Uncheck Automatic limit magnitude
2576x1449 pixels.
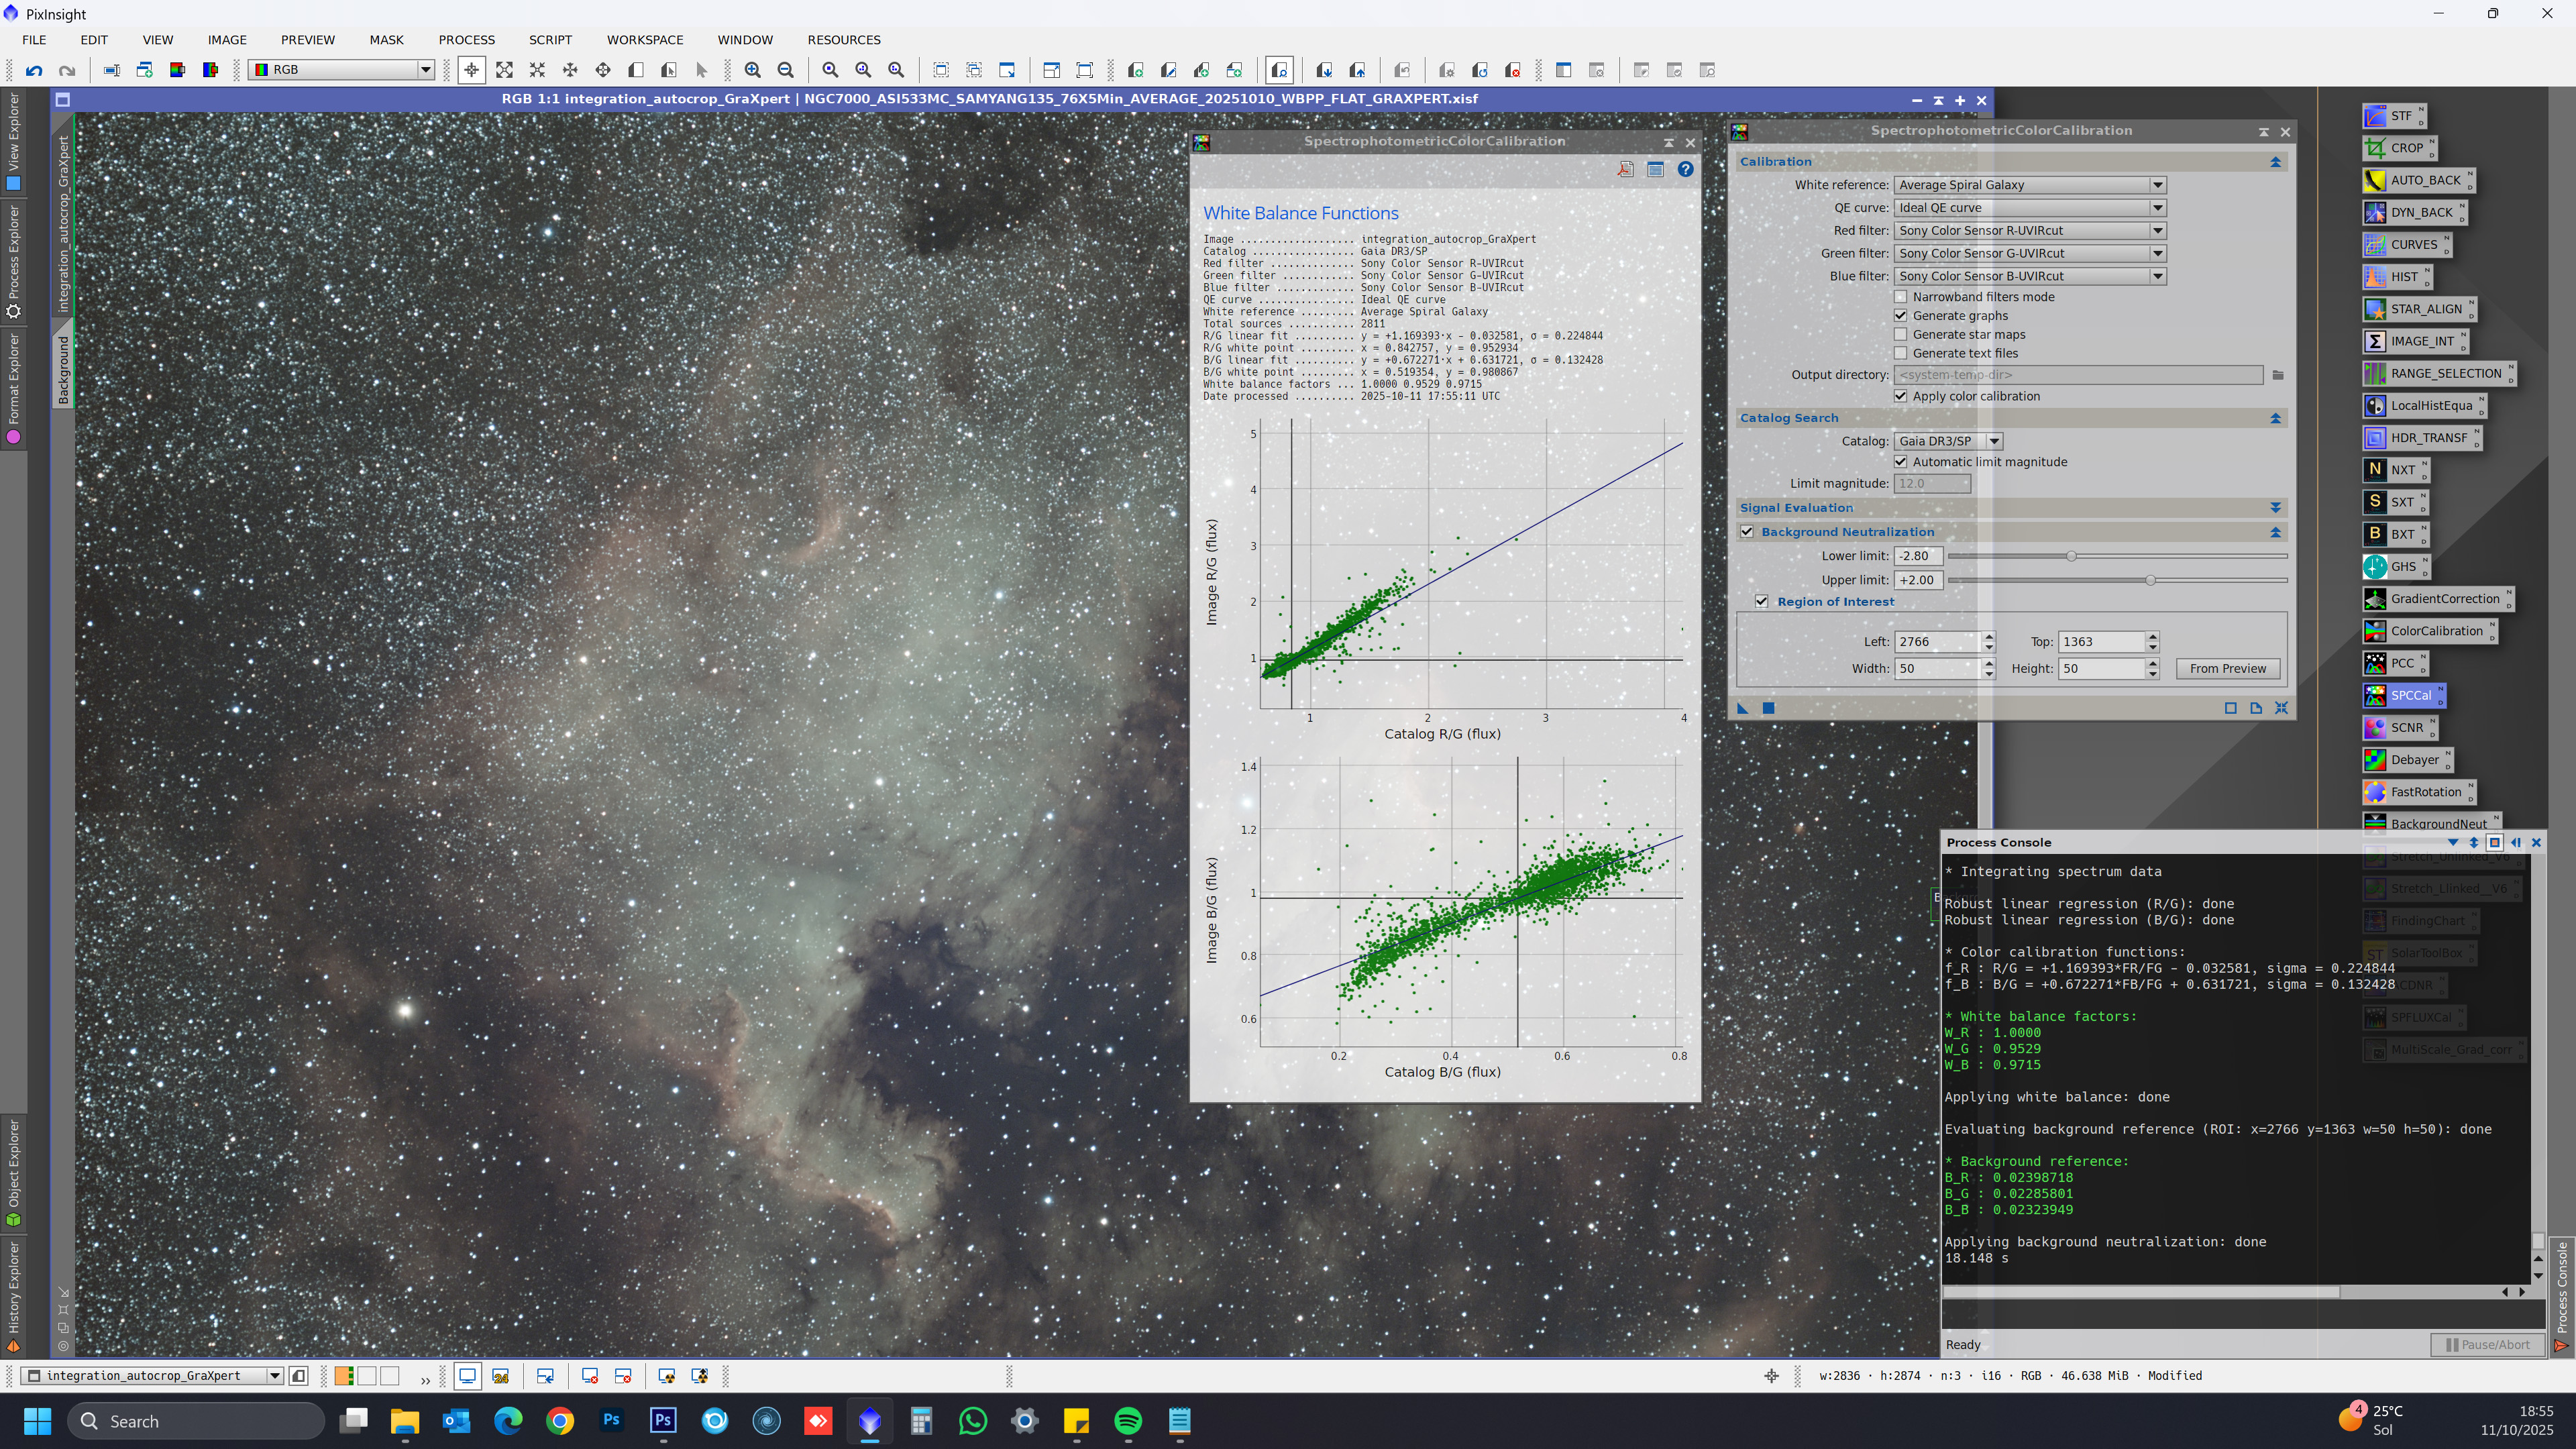[x=1901, y=462]
